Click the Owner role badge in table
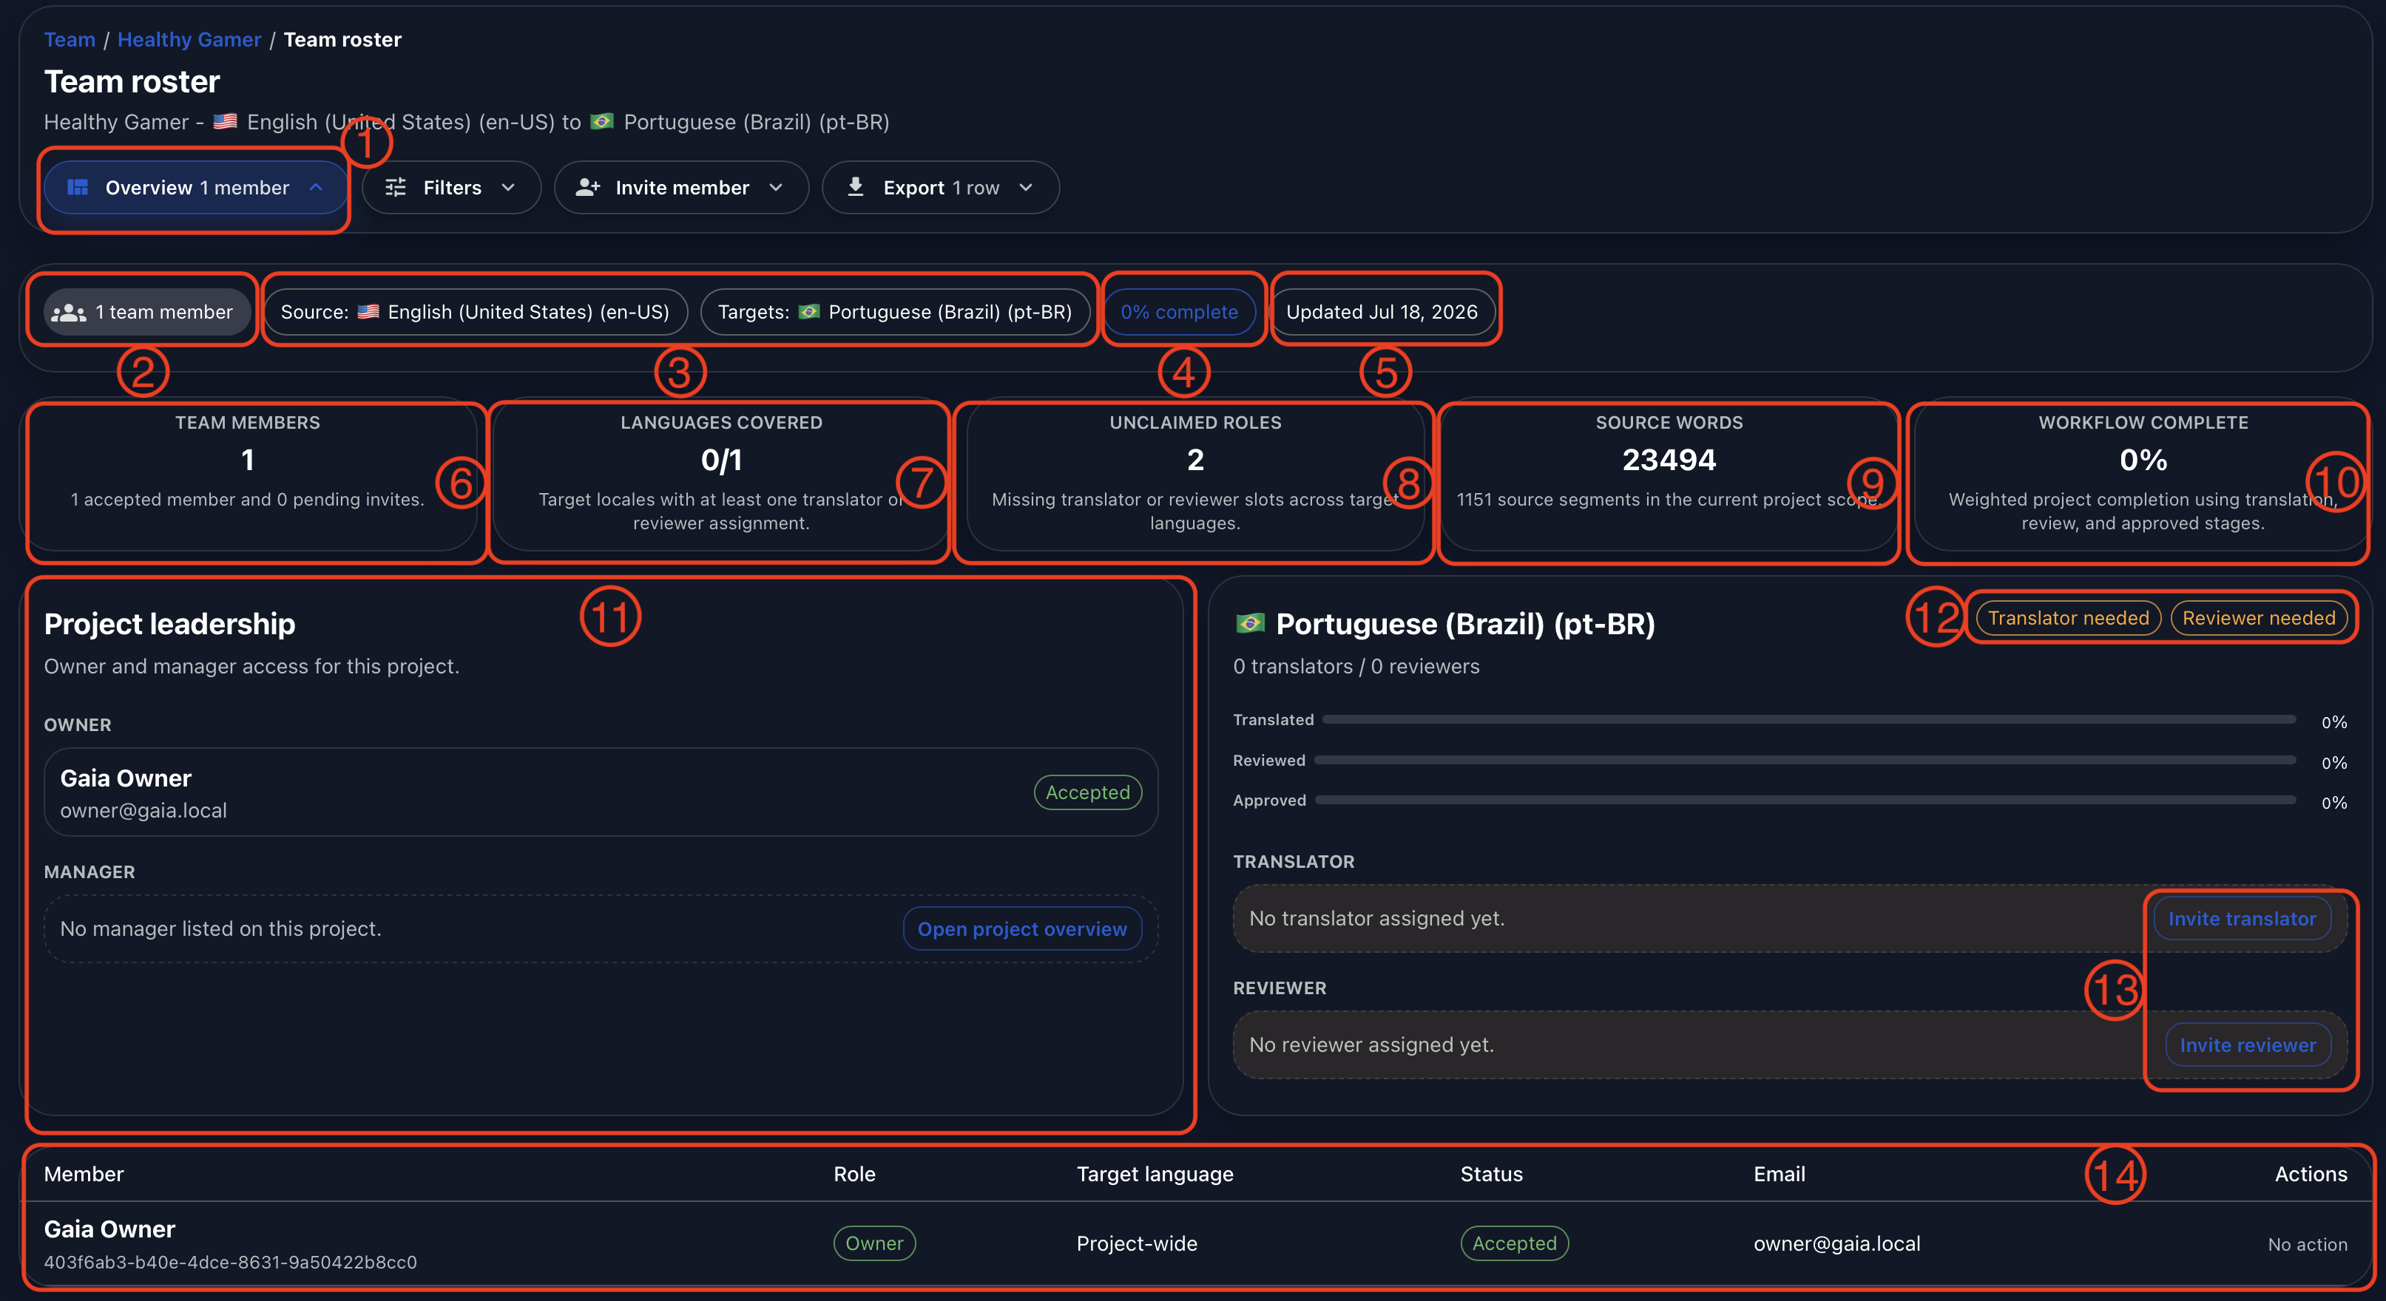Screen dimensions: 2386x1301 [873, 1243]
